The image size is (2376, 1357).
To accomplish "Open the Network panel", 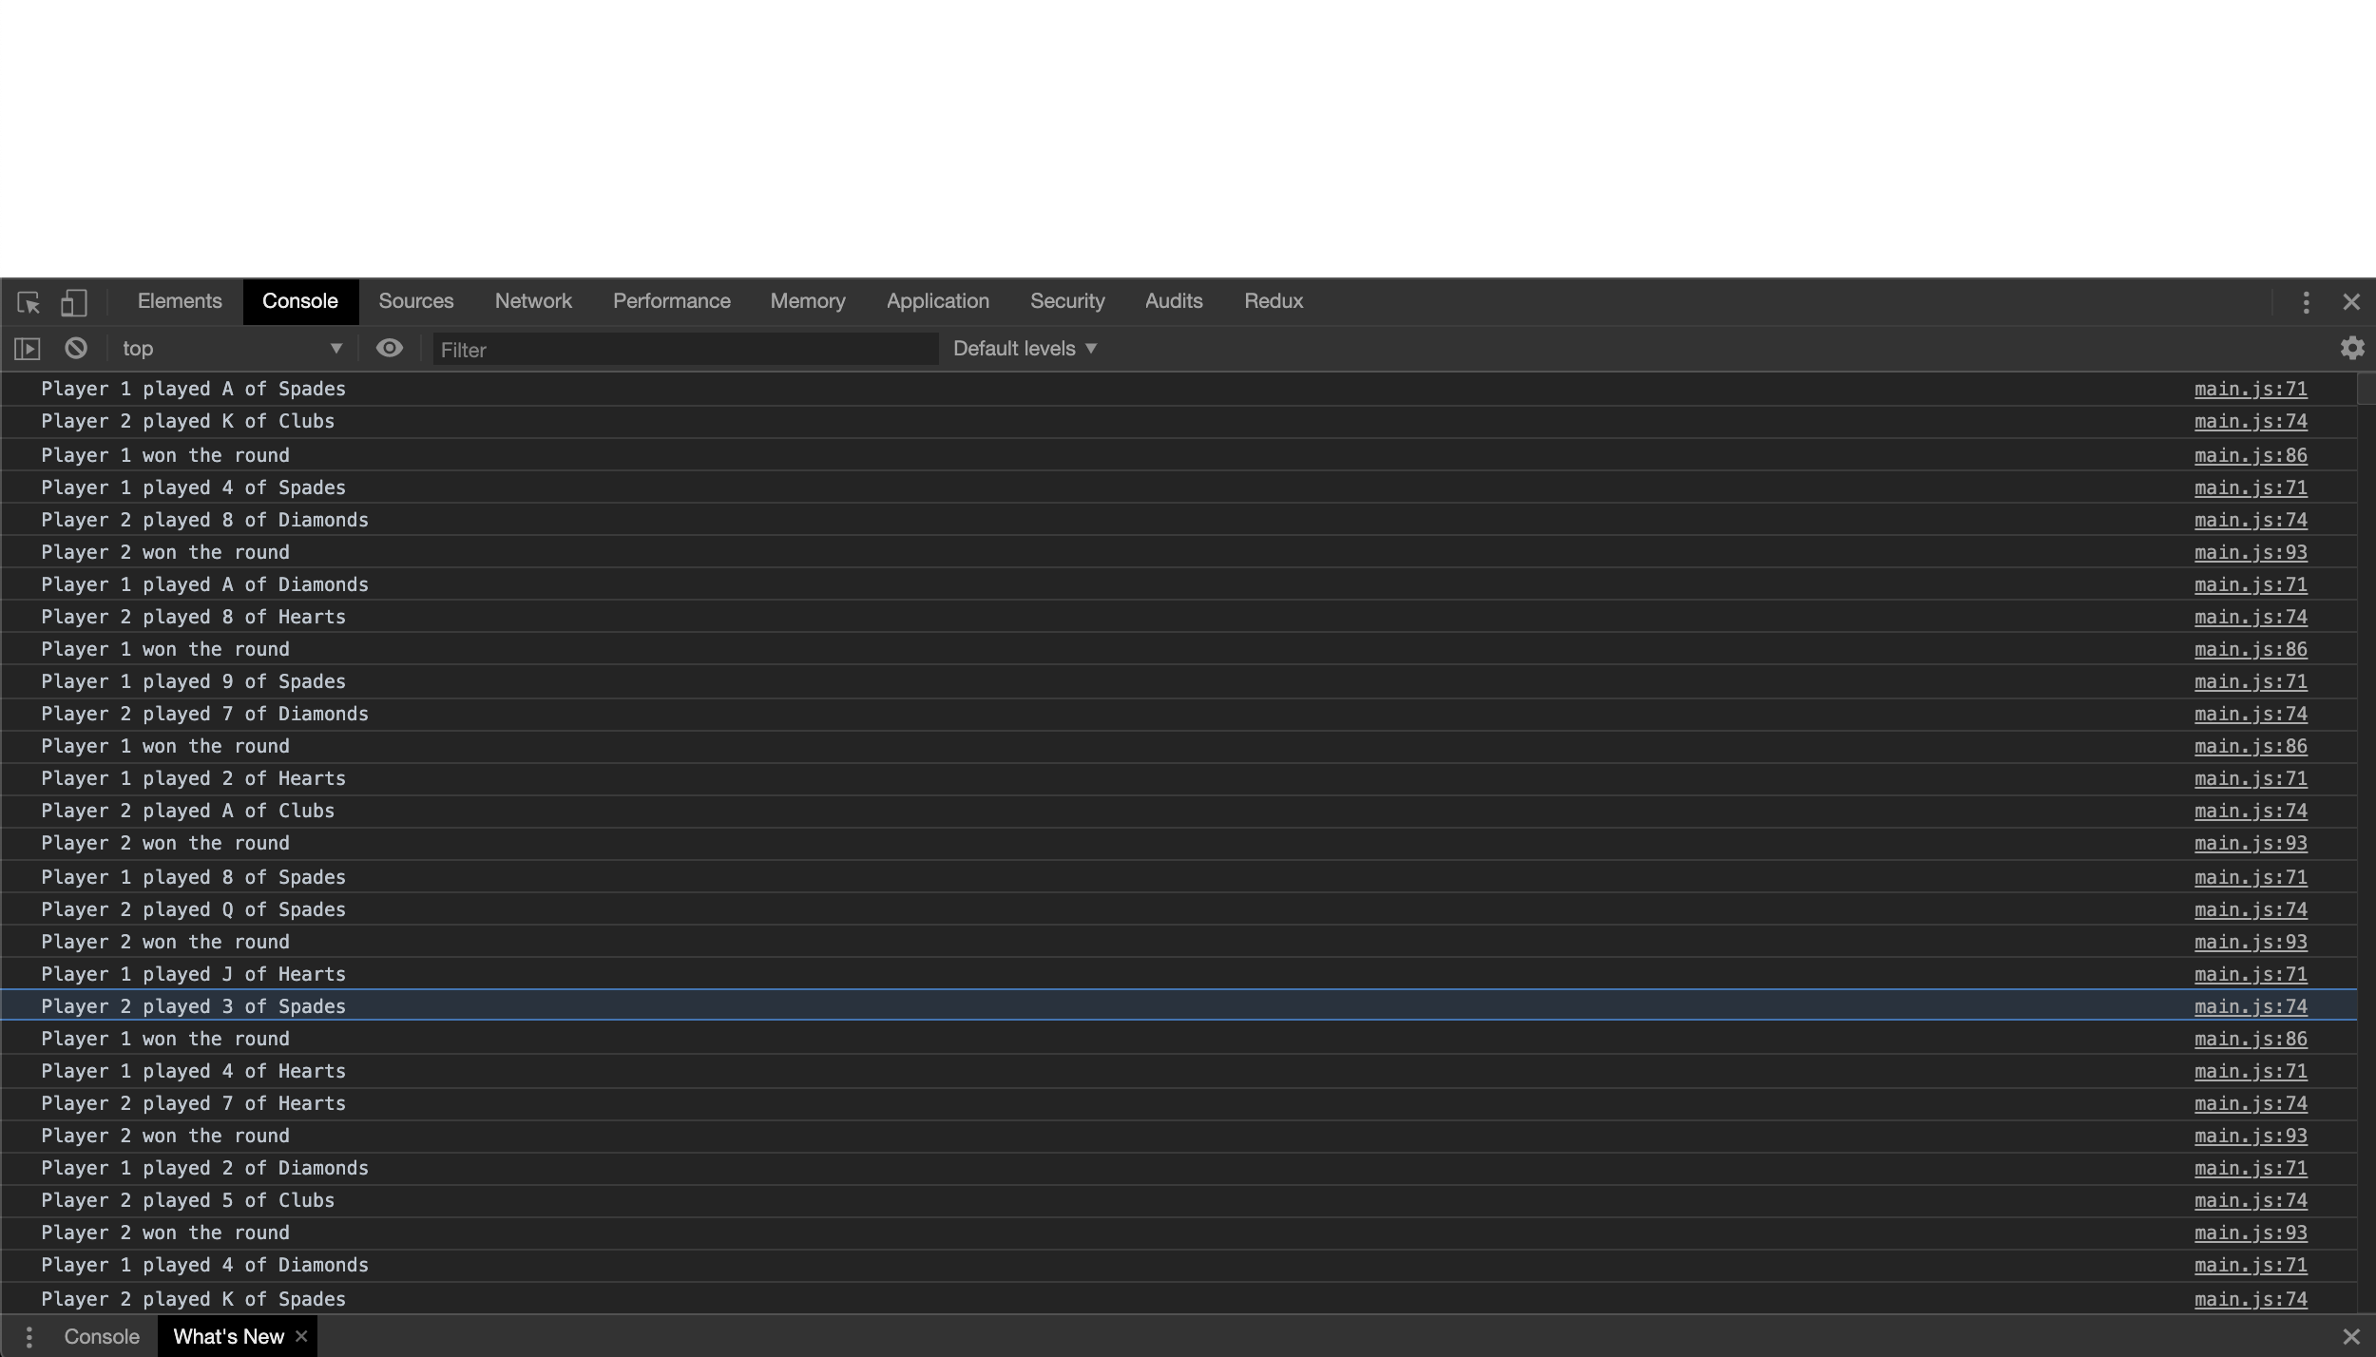I will click(x=533, y=300).
